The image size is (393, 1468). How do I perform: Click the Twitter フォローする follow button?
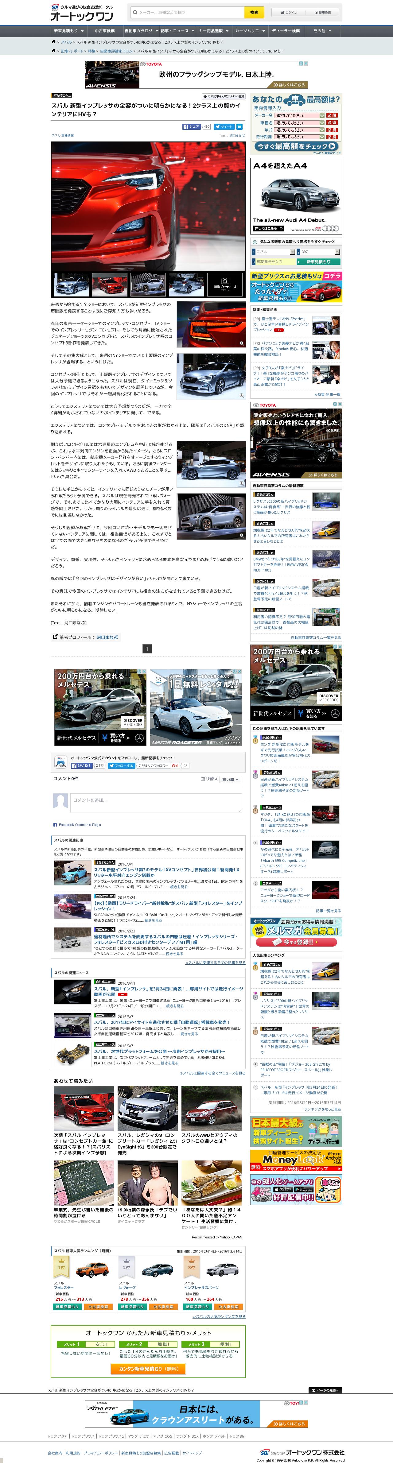122,765
